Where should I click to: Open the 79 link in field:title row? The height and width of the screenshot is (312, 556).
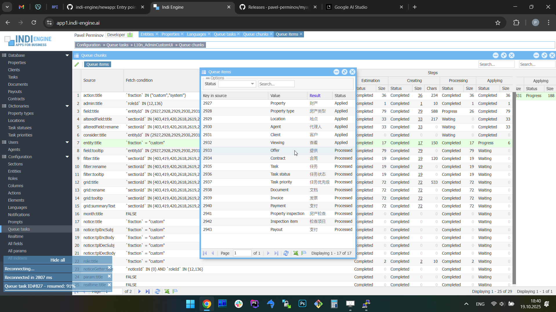(x=420, y=111)
